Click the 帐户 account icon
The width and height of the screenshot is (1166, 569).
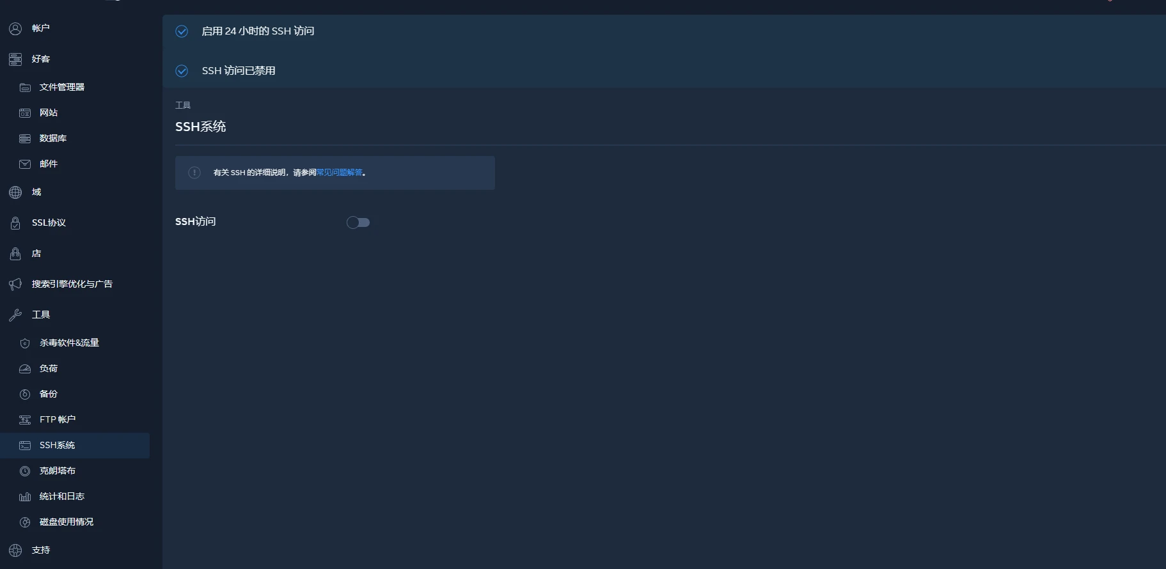(15, 29)
